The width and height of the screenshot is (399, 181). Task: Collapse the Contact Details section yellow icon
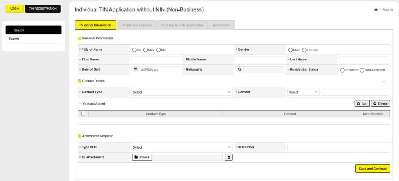coord(79,81)
